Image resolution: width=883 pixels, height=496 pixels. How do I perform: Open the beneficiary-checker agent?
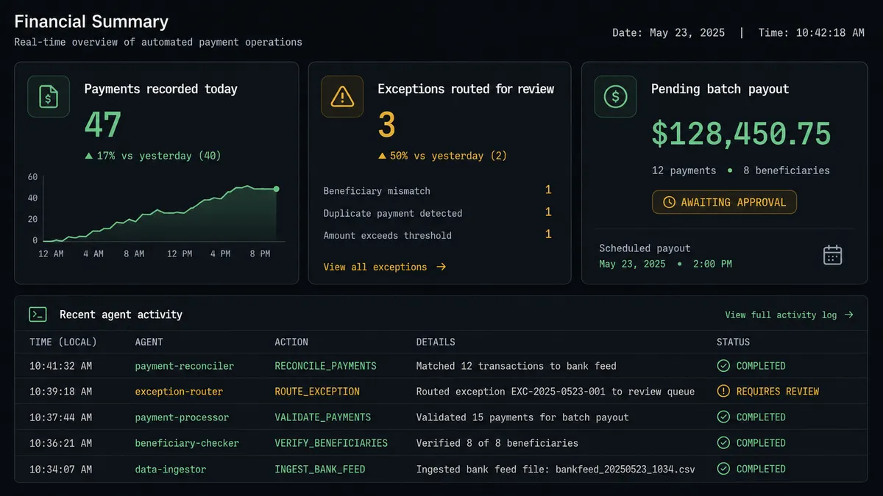point(187,443)
